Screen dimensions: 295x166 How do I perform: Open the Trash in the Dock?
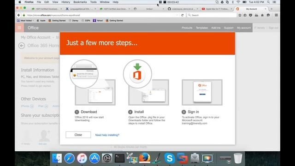pyautogui.click(x=238, y=158)
